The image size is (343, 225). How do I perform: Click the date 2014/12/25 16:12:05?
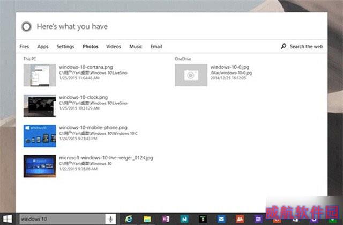point(228,78)
